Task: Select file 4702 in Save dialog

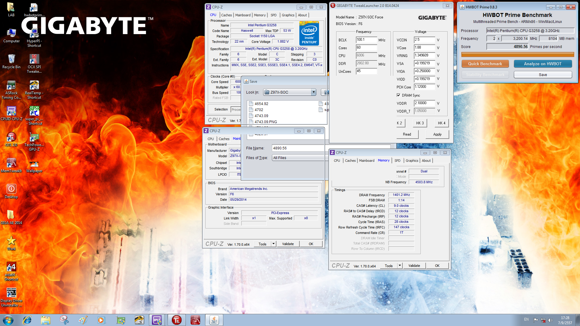Action: 256,110
